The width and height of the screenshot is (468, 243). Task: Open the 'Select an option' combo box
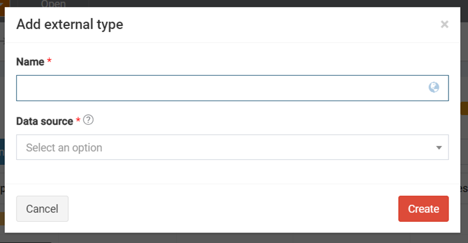(225, 147)
